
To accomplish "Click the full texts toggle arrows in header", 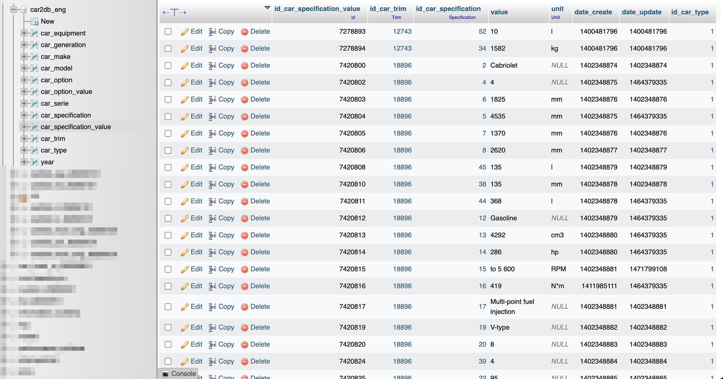I will pyautogui.click(x=174, y=12).
